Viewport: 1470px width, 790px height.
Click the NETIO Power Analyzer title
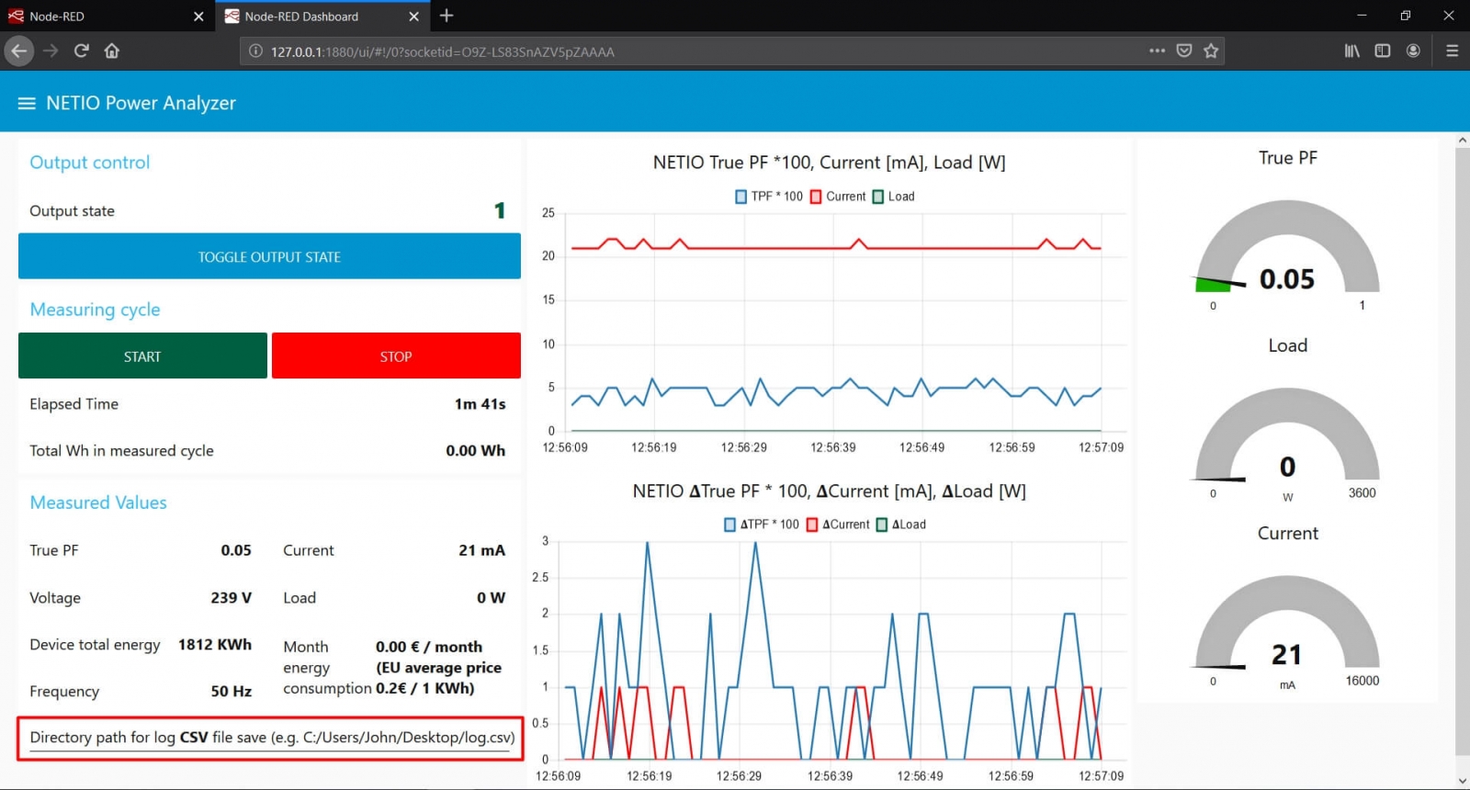[x=141, y=103]
